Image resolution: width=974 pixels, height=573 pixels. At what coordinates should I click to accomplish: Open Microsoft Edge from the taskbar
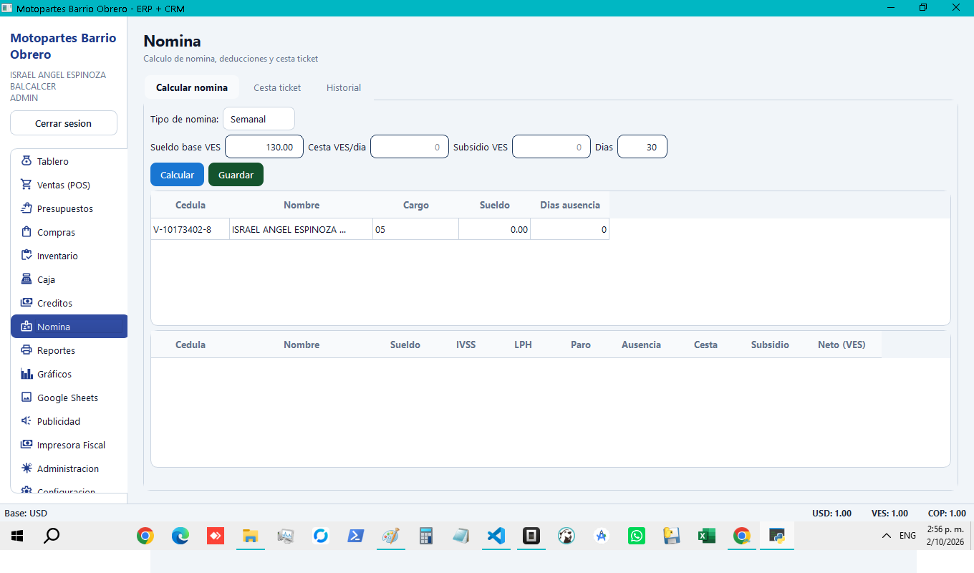[x=180, y=536]
